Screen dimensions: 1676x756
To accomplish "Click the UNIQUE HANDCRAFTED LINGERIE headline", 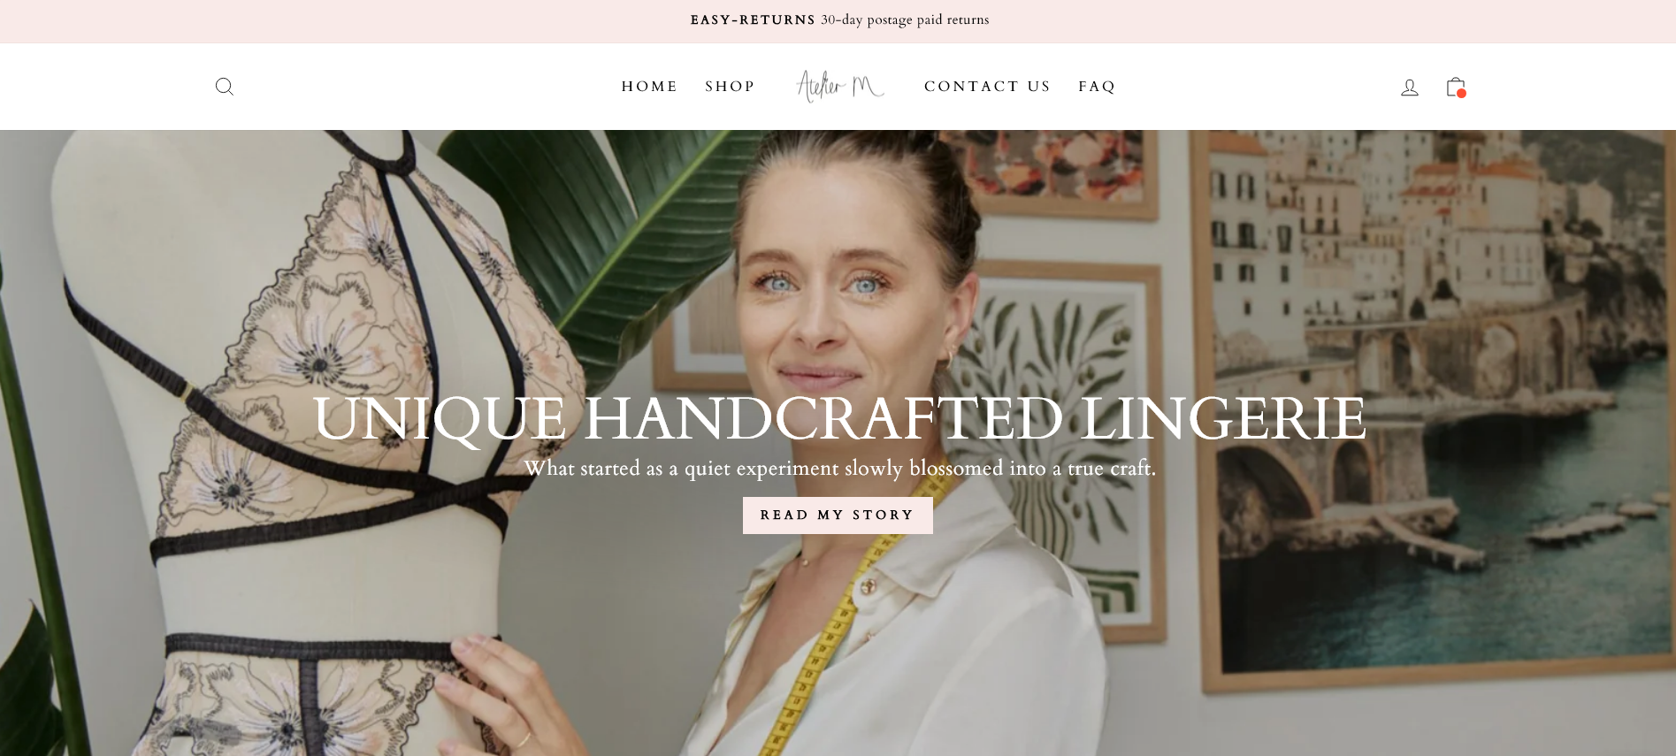I will [x=838, y=418].
